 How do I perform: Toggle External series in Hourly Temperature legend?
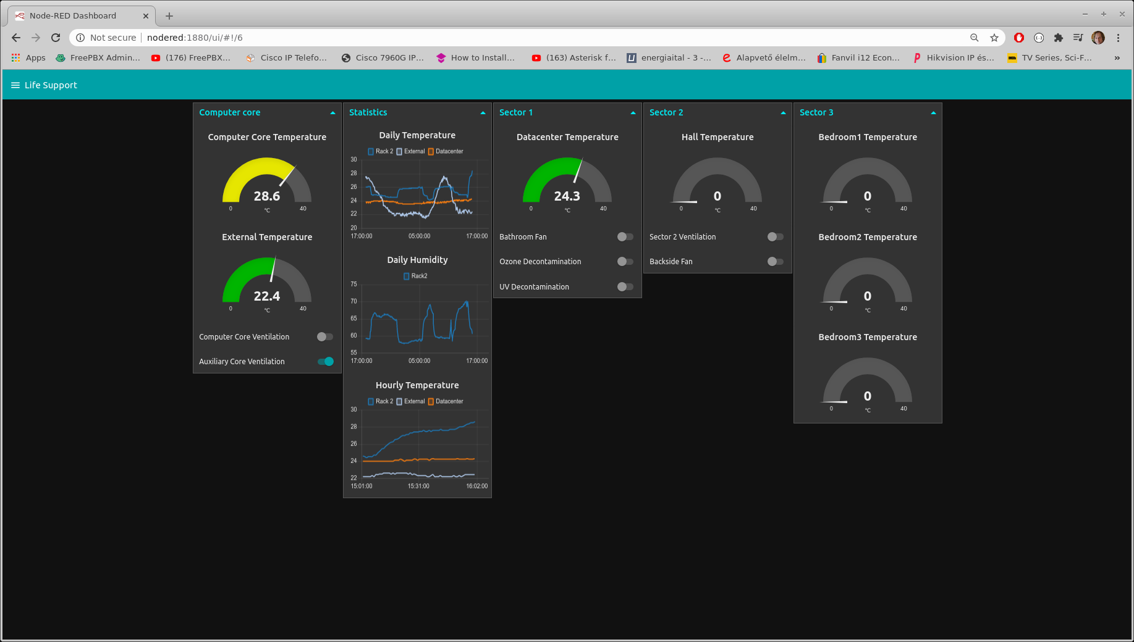point(410,401)
